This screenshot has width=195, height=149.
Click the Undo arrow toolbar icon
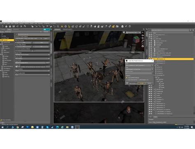25,26
